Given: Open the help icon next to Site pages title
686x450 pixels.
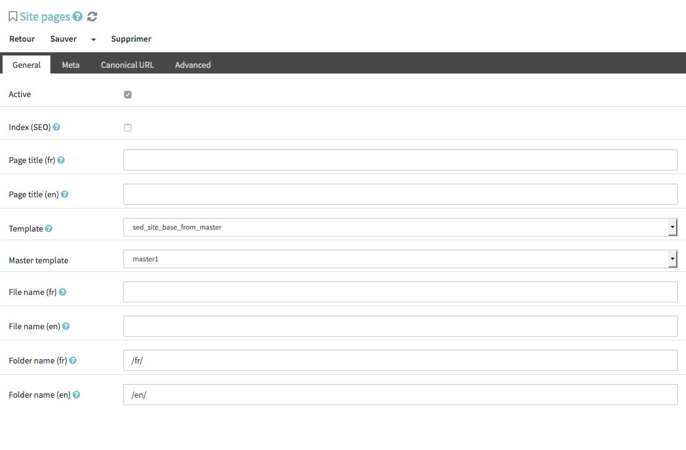Looking at the screenshot, I should tap(77, 17).
